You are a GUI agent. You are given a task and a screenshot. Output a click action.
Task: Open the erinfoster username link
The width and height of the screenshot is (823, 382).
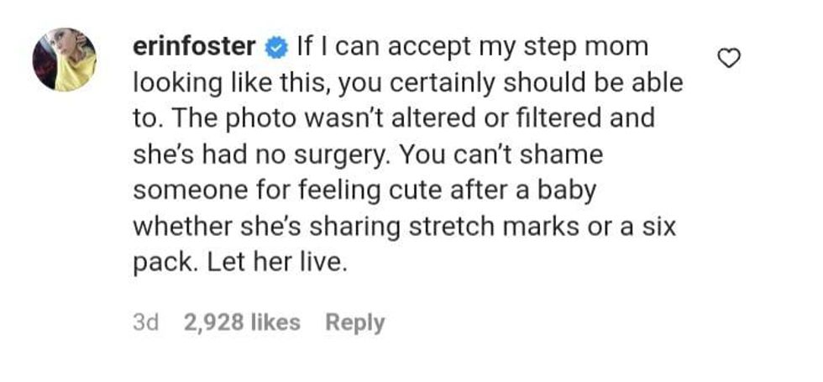pyautogui.click(x=197, y=47)
